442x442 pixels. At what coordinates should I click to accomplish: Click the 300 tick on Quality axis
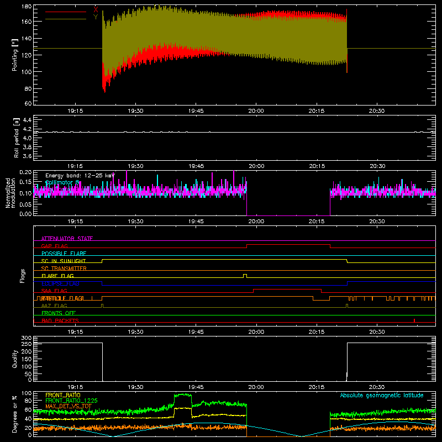click(27, 338)
